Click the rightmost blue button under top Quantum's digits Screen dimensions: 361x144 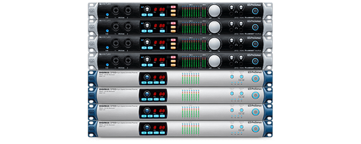(x=162, y=14)
